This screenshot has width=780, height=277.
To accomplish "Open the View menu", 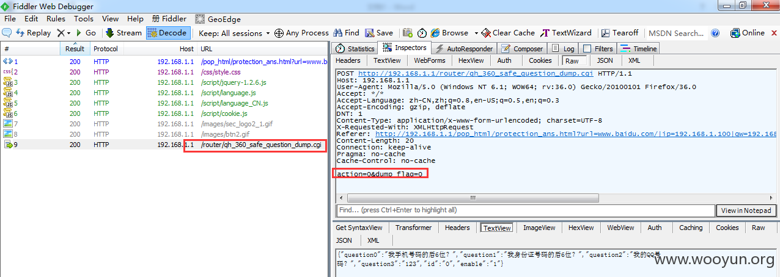I will pos(111,19).
